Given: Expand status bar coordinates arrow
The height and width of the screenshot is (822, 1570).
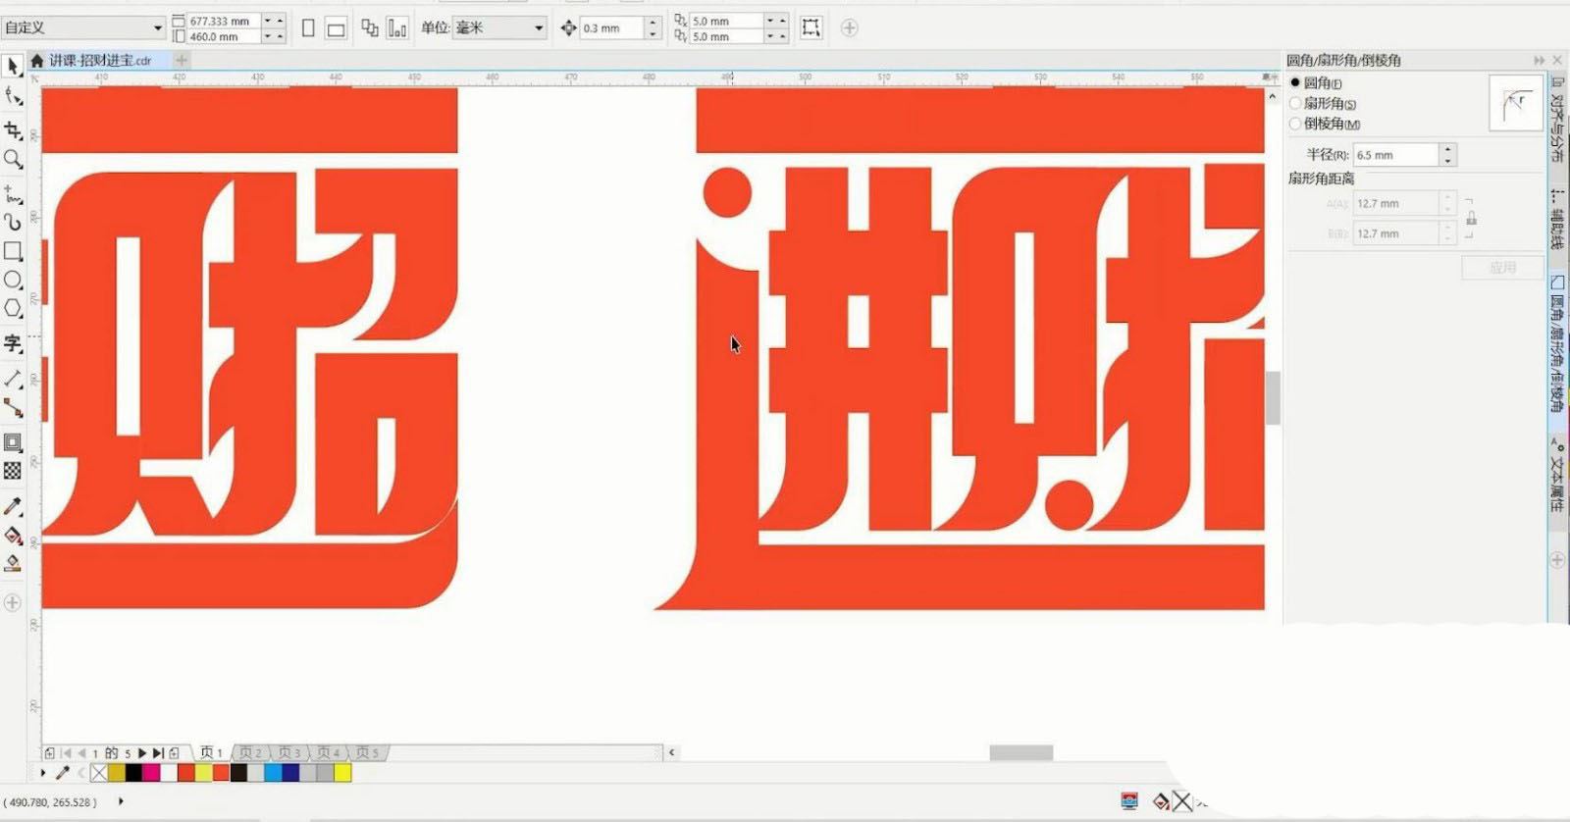Looking at the screenshot, I should point(121,801).
